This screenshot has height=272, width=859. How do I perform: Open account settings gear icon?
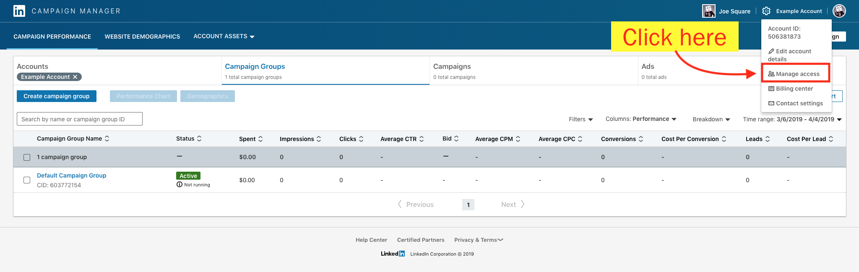point(766,11)
